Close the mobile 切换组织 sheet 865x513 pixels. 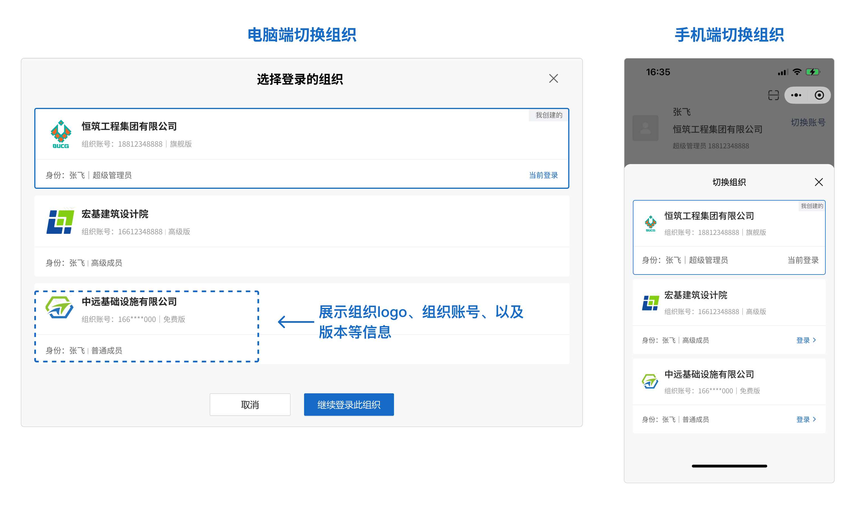pos(818,182)
